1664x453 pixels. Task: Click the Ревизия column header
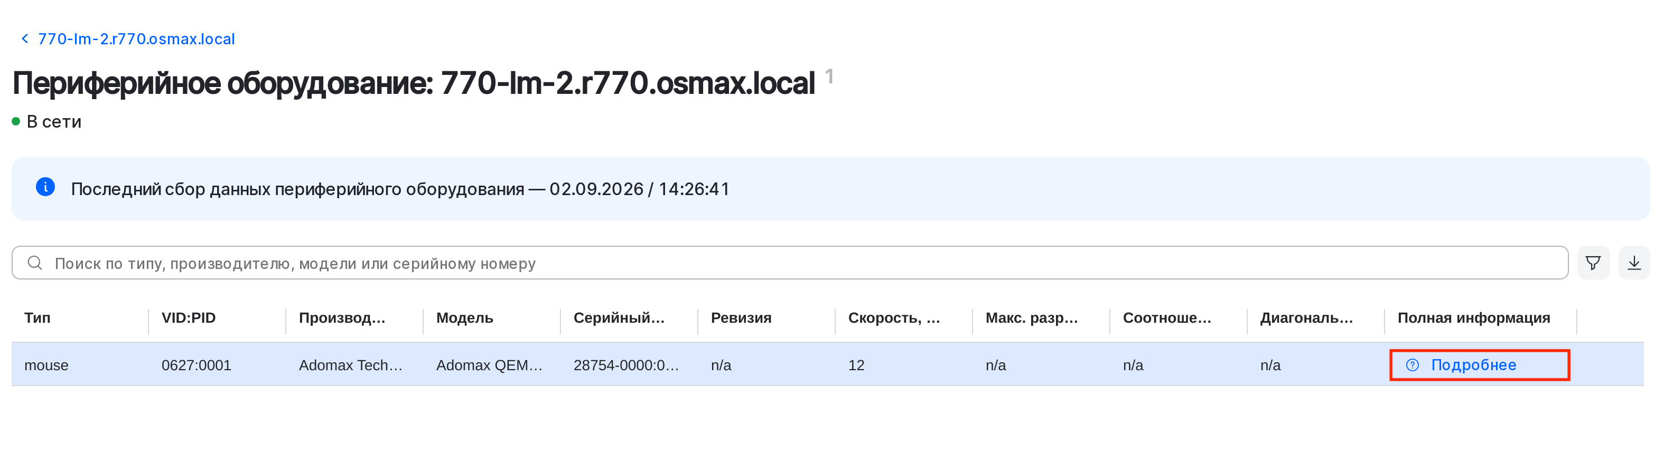pyautogui.click(x=741, y=318)
